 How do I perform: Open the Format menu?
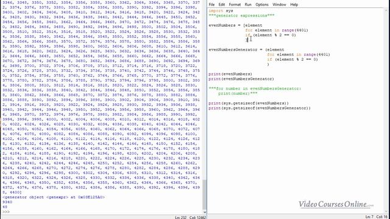point(235,4)
